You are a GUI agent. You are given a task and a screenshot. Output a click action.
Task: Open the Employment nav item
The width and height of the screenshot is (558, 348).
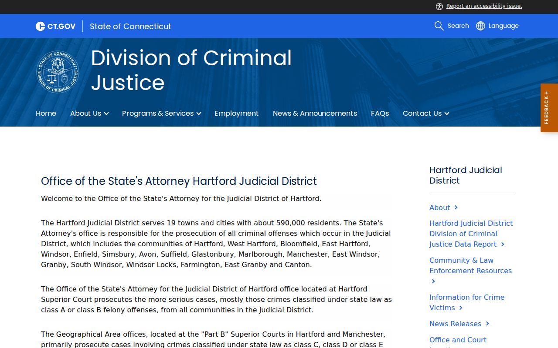tap(236, 113)
